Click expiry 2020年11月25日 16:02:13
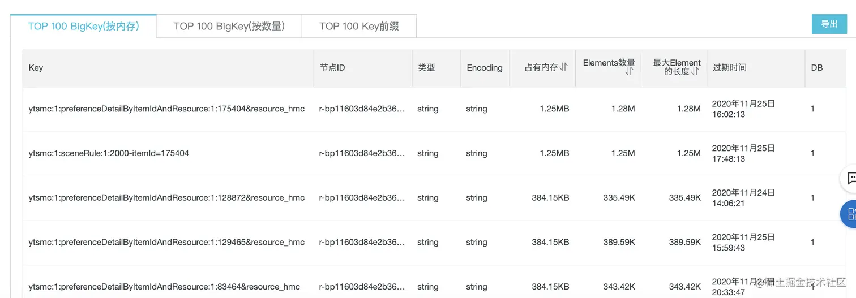Image resolution: width=856 pixels, height=298 pixels. coord(743,109)
